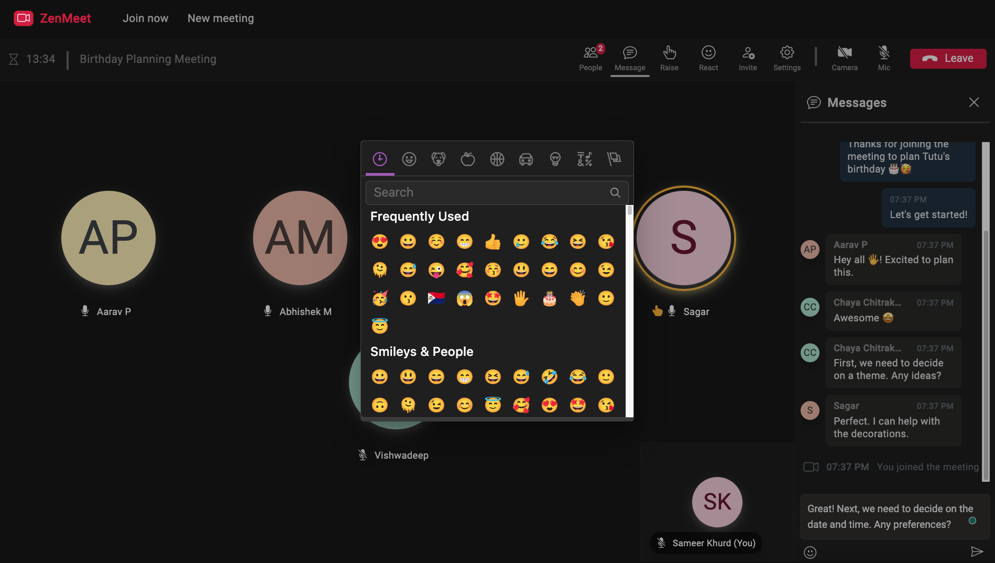Screen dimensions: 995x563
Task: Close the Messages panel
Action: tap(974, 102)
